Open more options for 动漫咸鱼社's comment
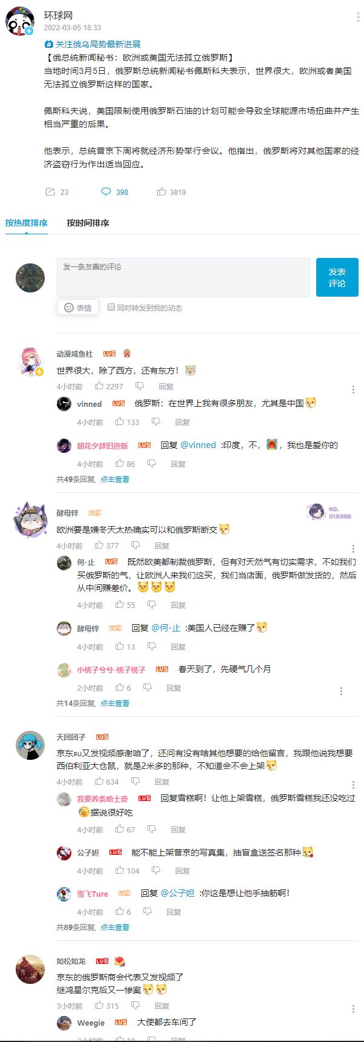This screenshot has width=364, height=1042. pos(353,389)
